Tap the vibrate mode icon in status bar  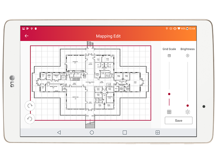[x=175, y=29]
